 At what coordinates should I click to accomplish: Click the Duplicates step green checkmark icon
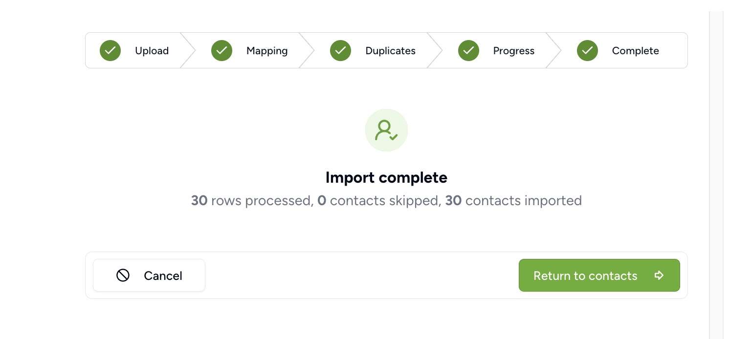(340, 50)
